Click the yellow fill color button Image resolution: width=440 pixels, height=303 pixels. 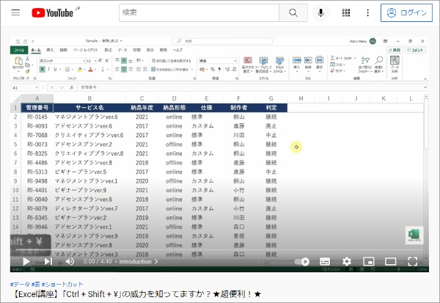pos(80,69)
